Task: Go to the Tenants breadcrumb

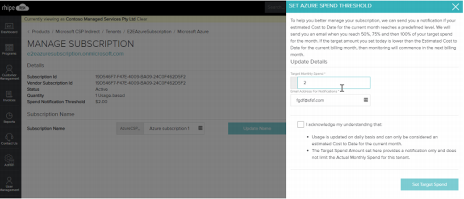Action: coord(113,32)
